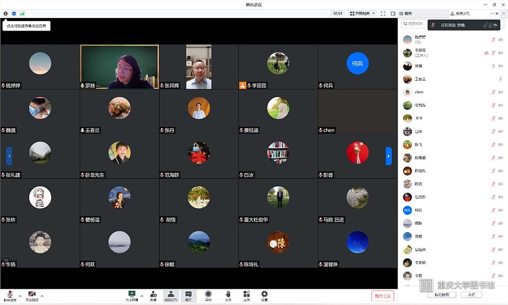The width and height of the screenshot is (508, 305).
Task: Expand the audio options arrow beside microphone
Action: coord(20,296)
